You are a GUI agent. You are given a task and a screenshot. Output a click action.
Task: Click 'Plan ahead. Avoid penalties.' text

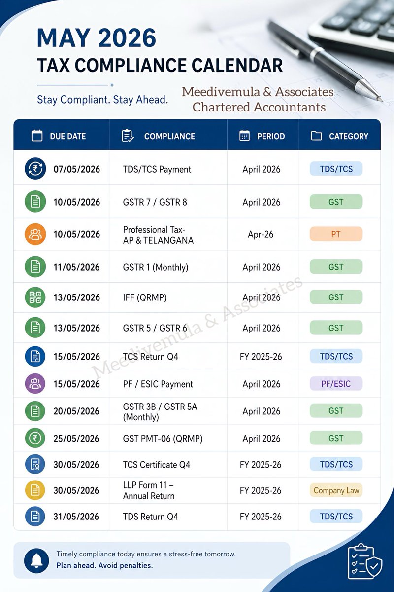pos(104,565)
